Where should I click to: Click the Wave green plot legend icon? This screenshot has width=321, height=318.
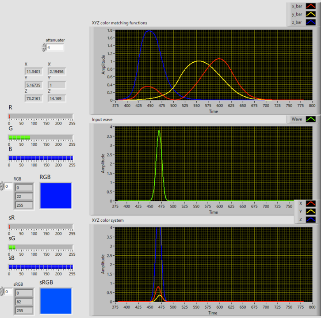click(311, 119)
